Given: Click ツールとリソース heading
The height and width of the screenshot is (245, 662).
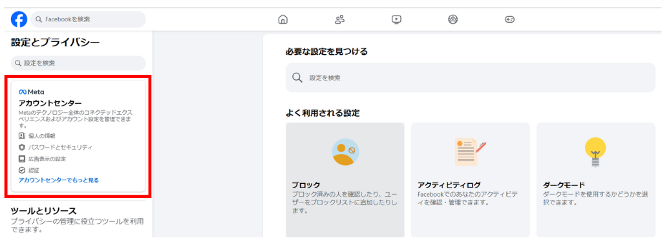Looking at the screenshot, I should point(43,211).
